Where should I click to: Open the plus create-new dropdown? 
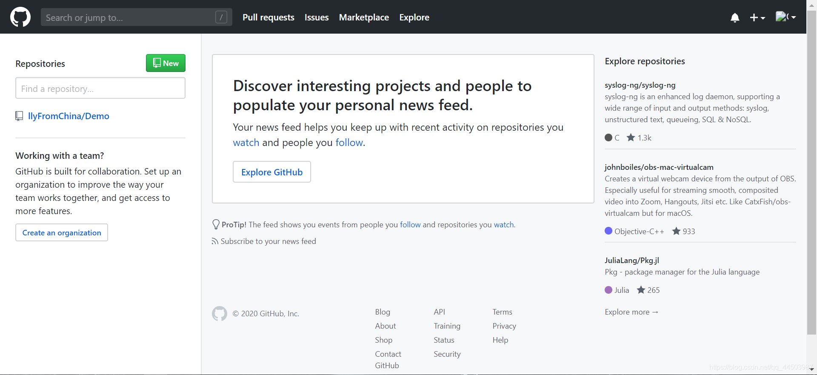coord(757,17)
